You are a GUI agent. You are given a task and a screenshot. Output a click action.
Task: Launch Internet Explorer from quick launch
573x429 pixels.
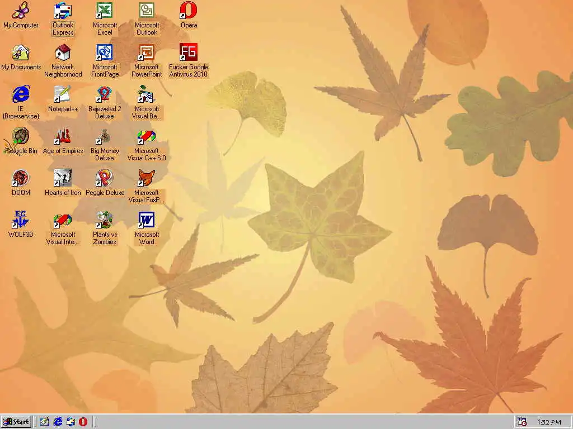pyautogui.click(x=58, y=422)
